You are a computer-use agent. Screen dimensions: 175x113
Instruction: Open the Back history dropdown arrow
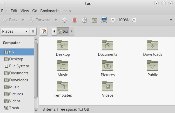click(23, 20)
